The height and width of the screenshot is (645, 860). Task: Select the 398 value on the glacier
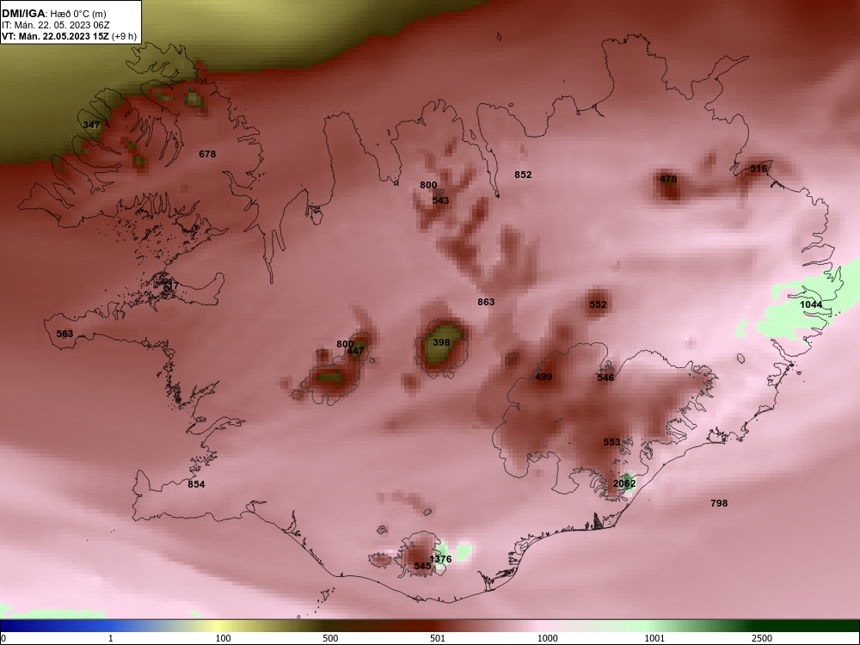click(x=441, y=342)
